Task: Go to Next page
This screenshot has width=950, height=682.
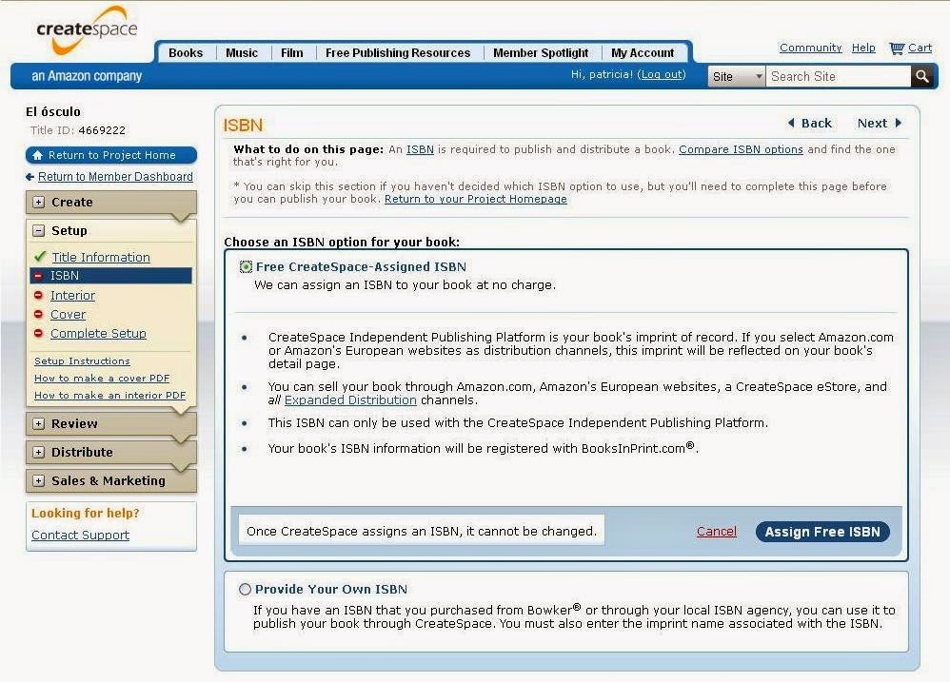Action: coord(880,123)
